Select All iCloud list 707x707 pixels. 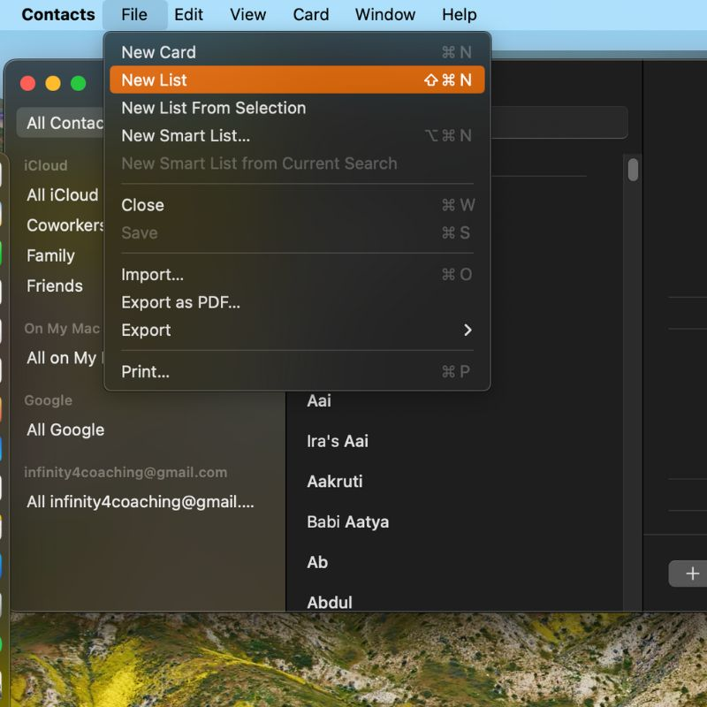[62, 194]
